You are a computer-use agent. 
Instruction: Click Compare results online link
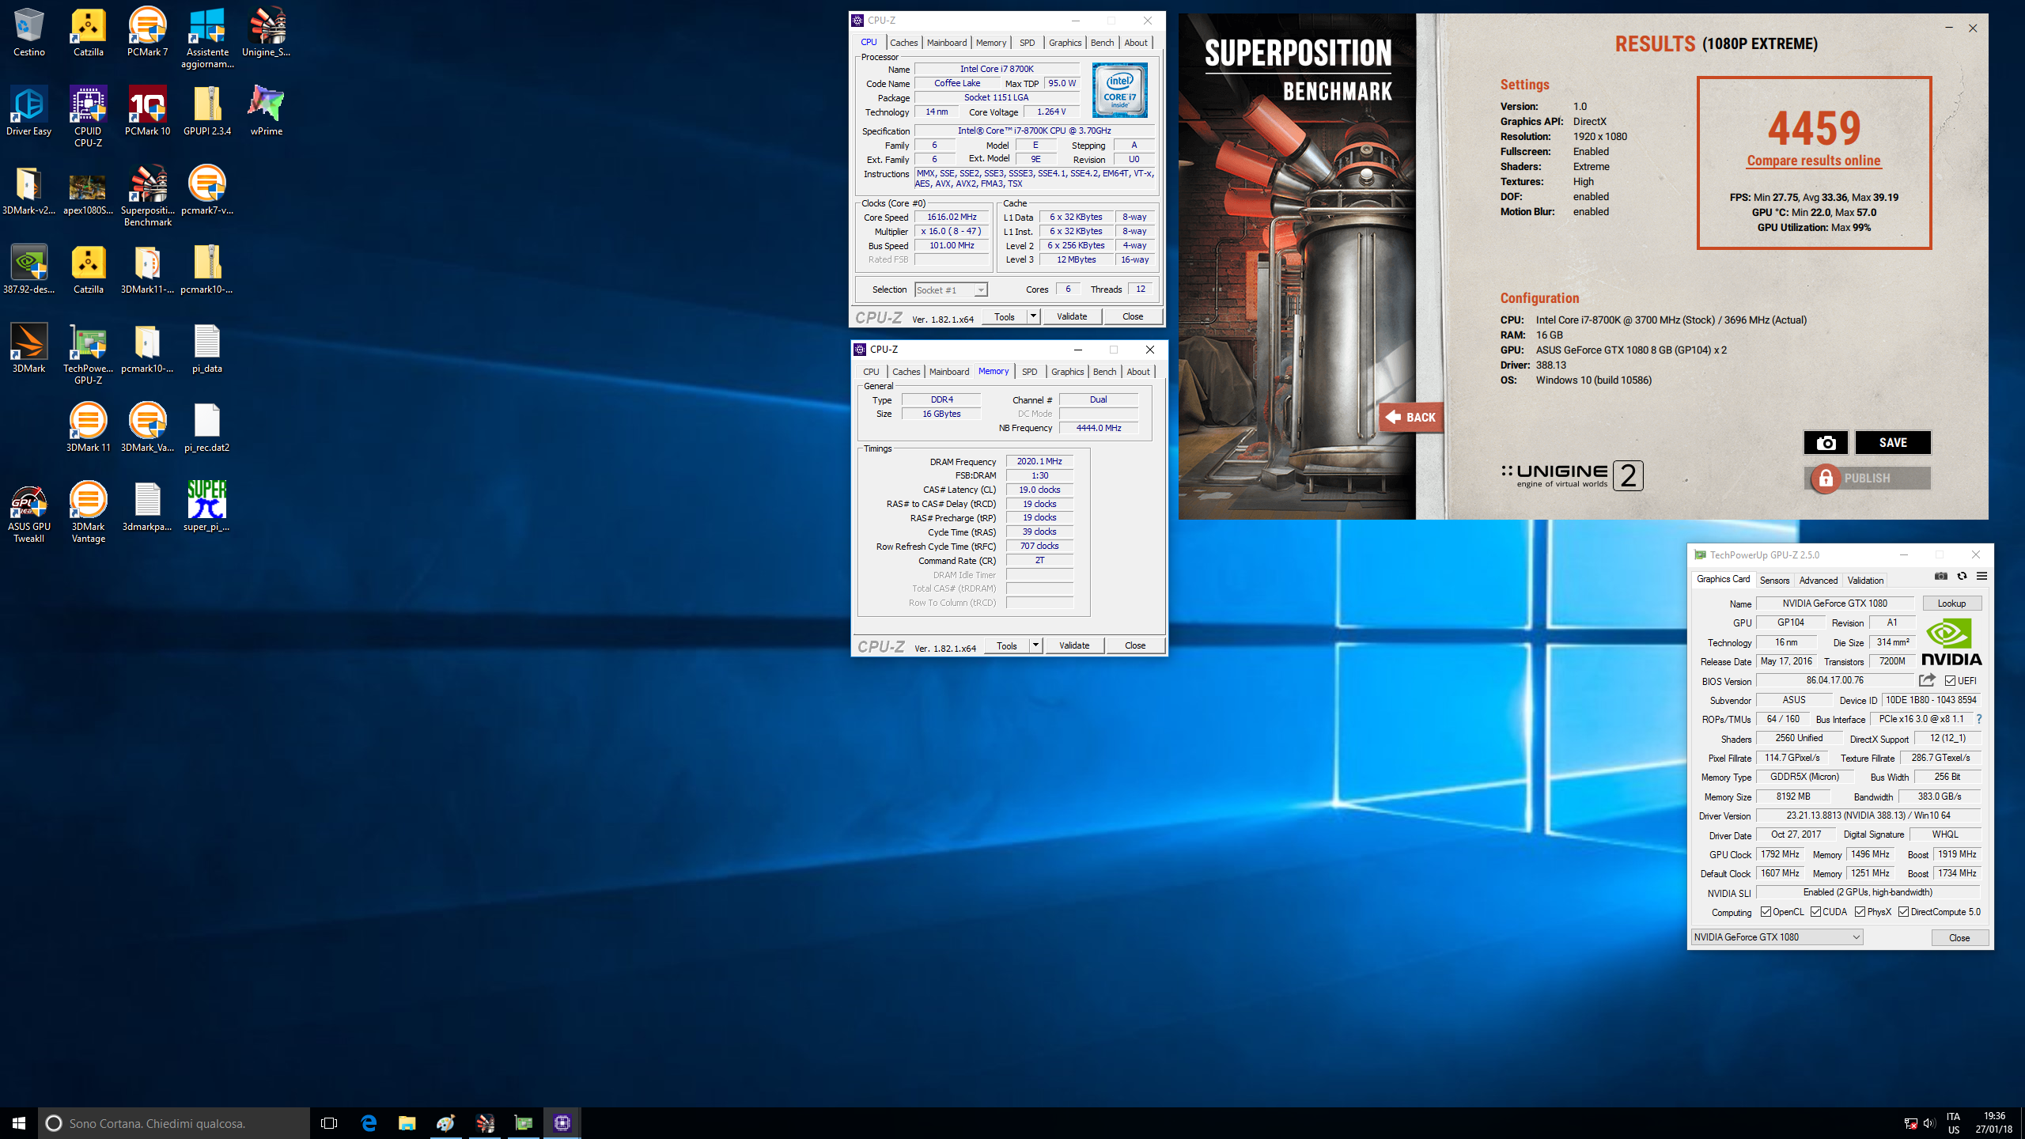coord(1813,161)
